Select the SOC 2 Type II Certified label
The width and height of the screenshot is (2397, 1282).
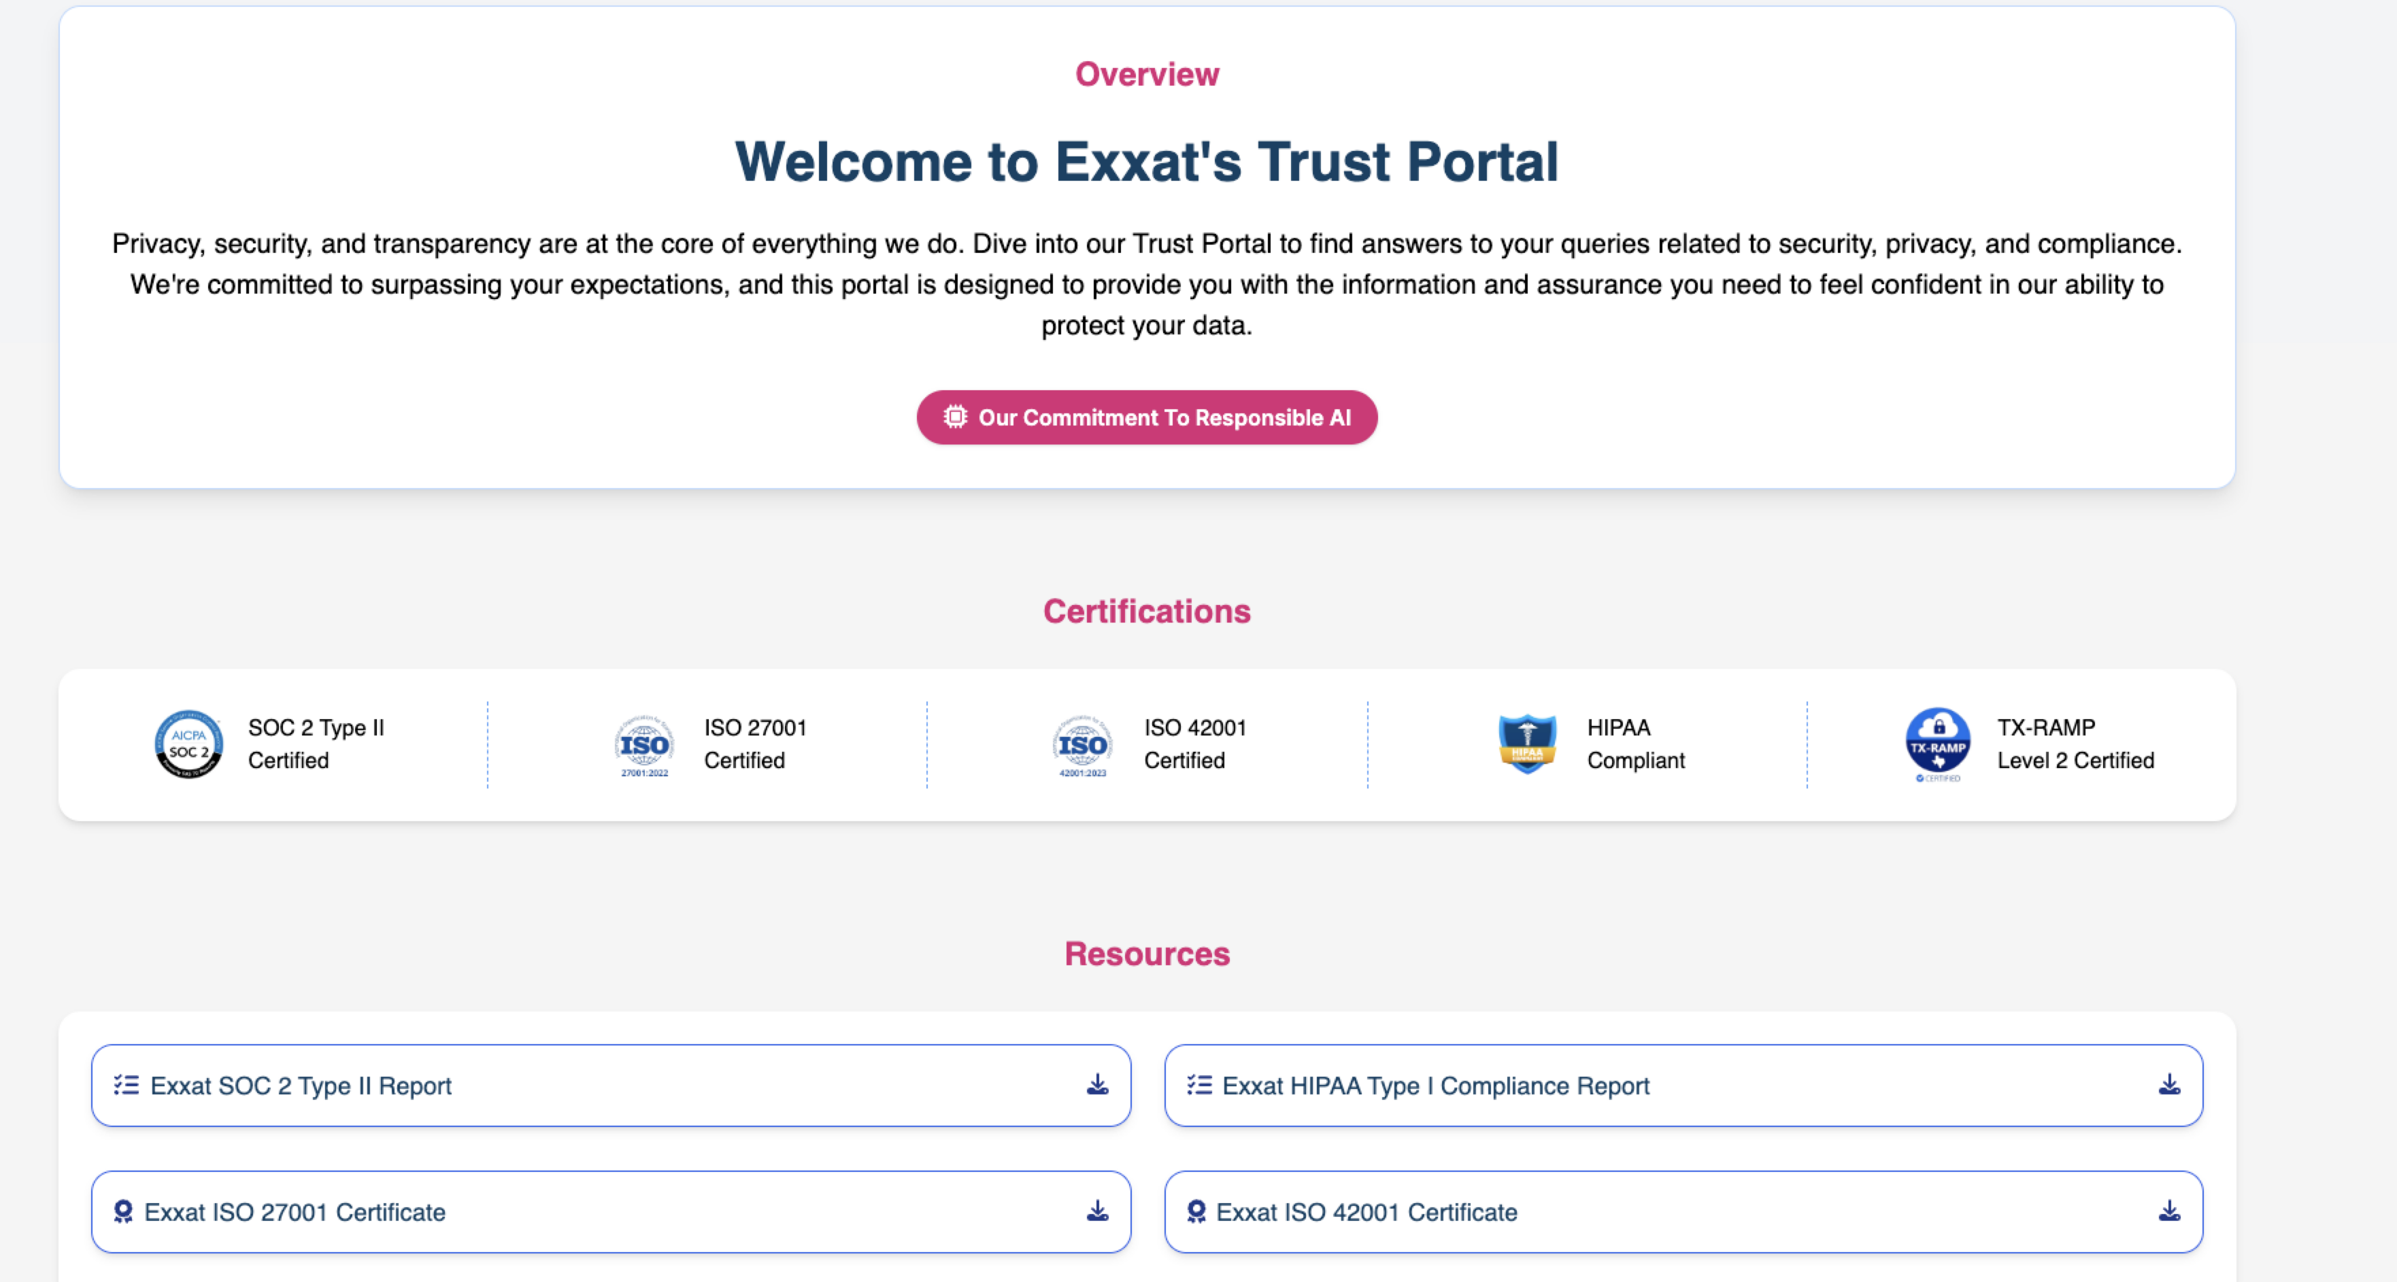[x=316, y=744]
